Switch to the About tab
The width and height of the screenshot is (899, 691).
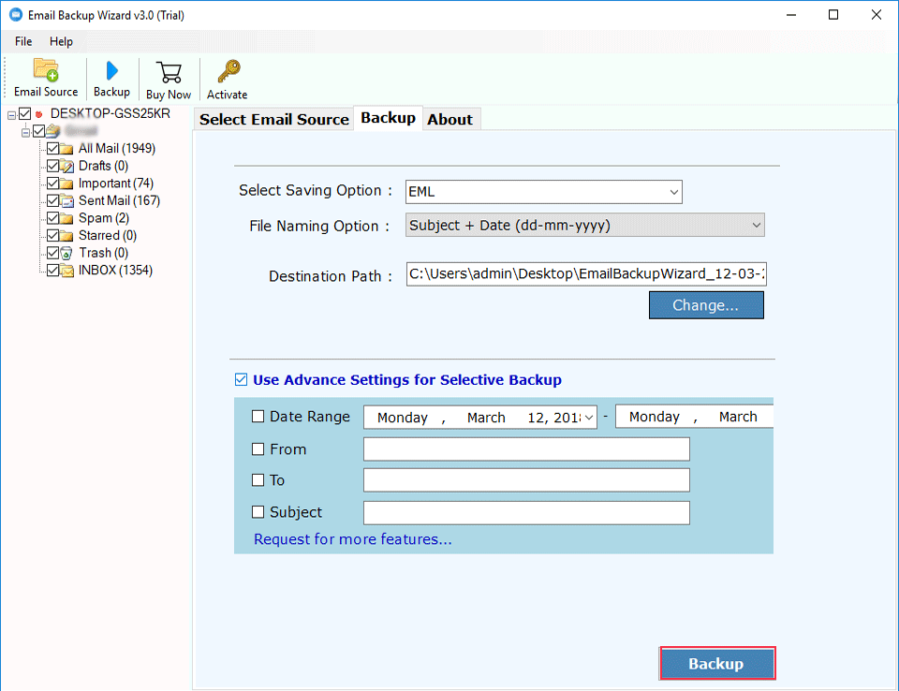coord(450,119)
